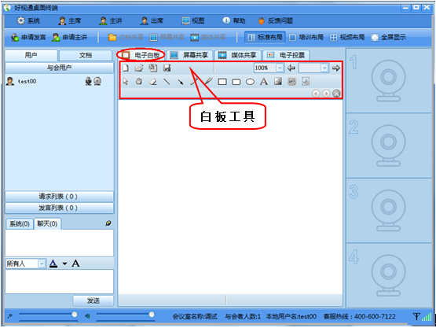The height and width of the screenshot is (328, 436).
Task: Click 屏幕共享 in top toolbar
Action: tap(167, 37)
